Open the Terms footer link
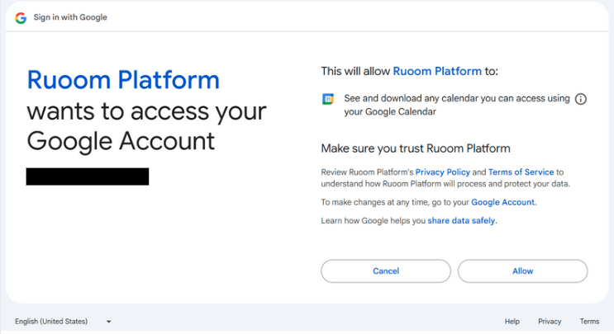The width and height of the screenshot is (614, 334). (589, 322)
